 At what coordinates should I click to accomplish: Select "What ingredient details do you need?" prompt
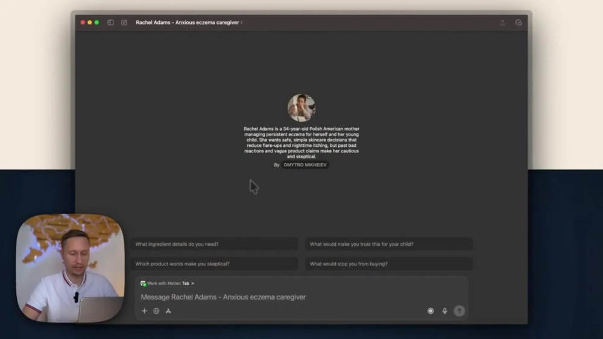click(x=214, y=244)
